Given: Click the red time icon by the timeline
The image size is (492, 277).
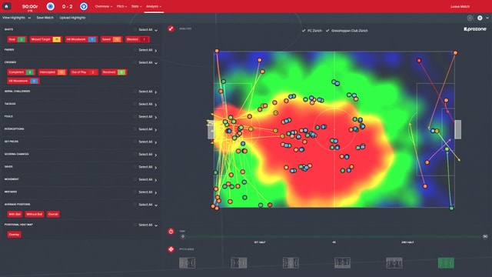Looking at the screenshot, I should (171, 232).
